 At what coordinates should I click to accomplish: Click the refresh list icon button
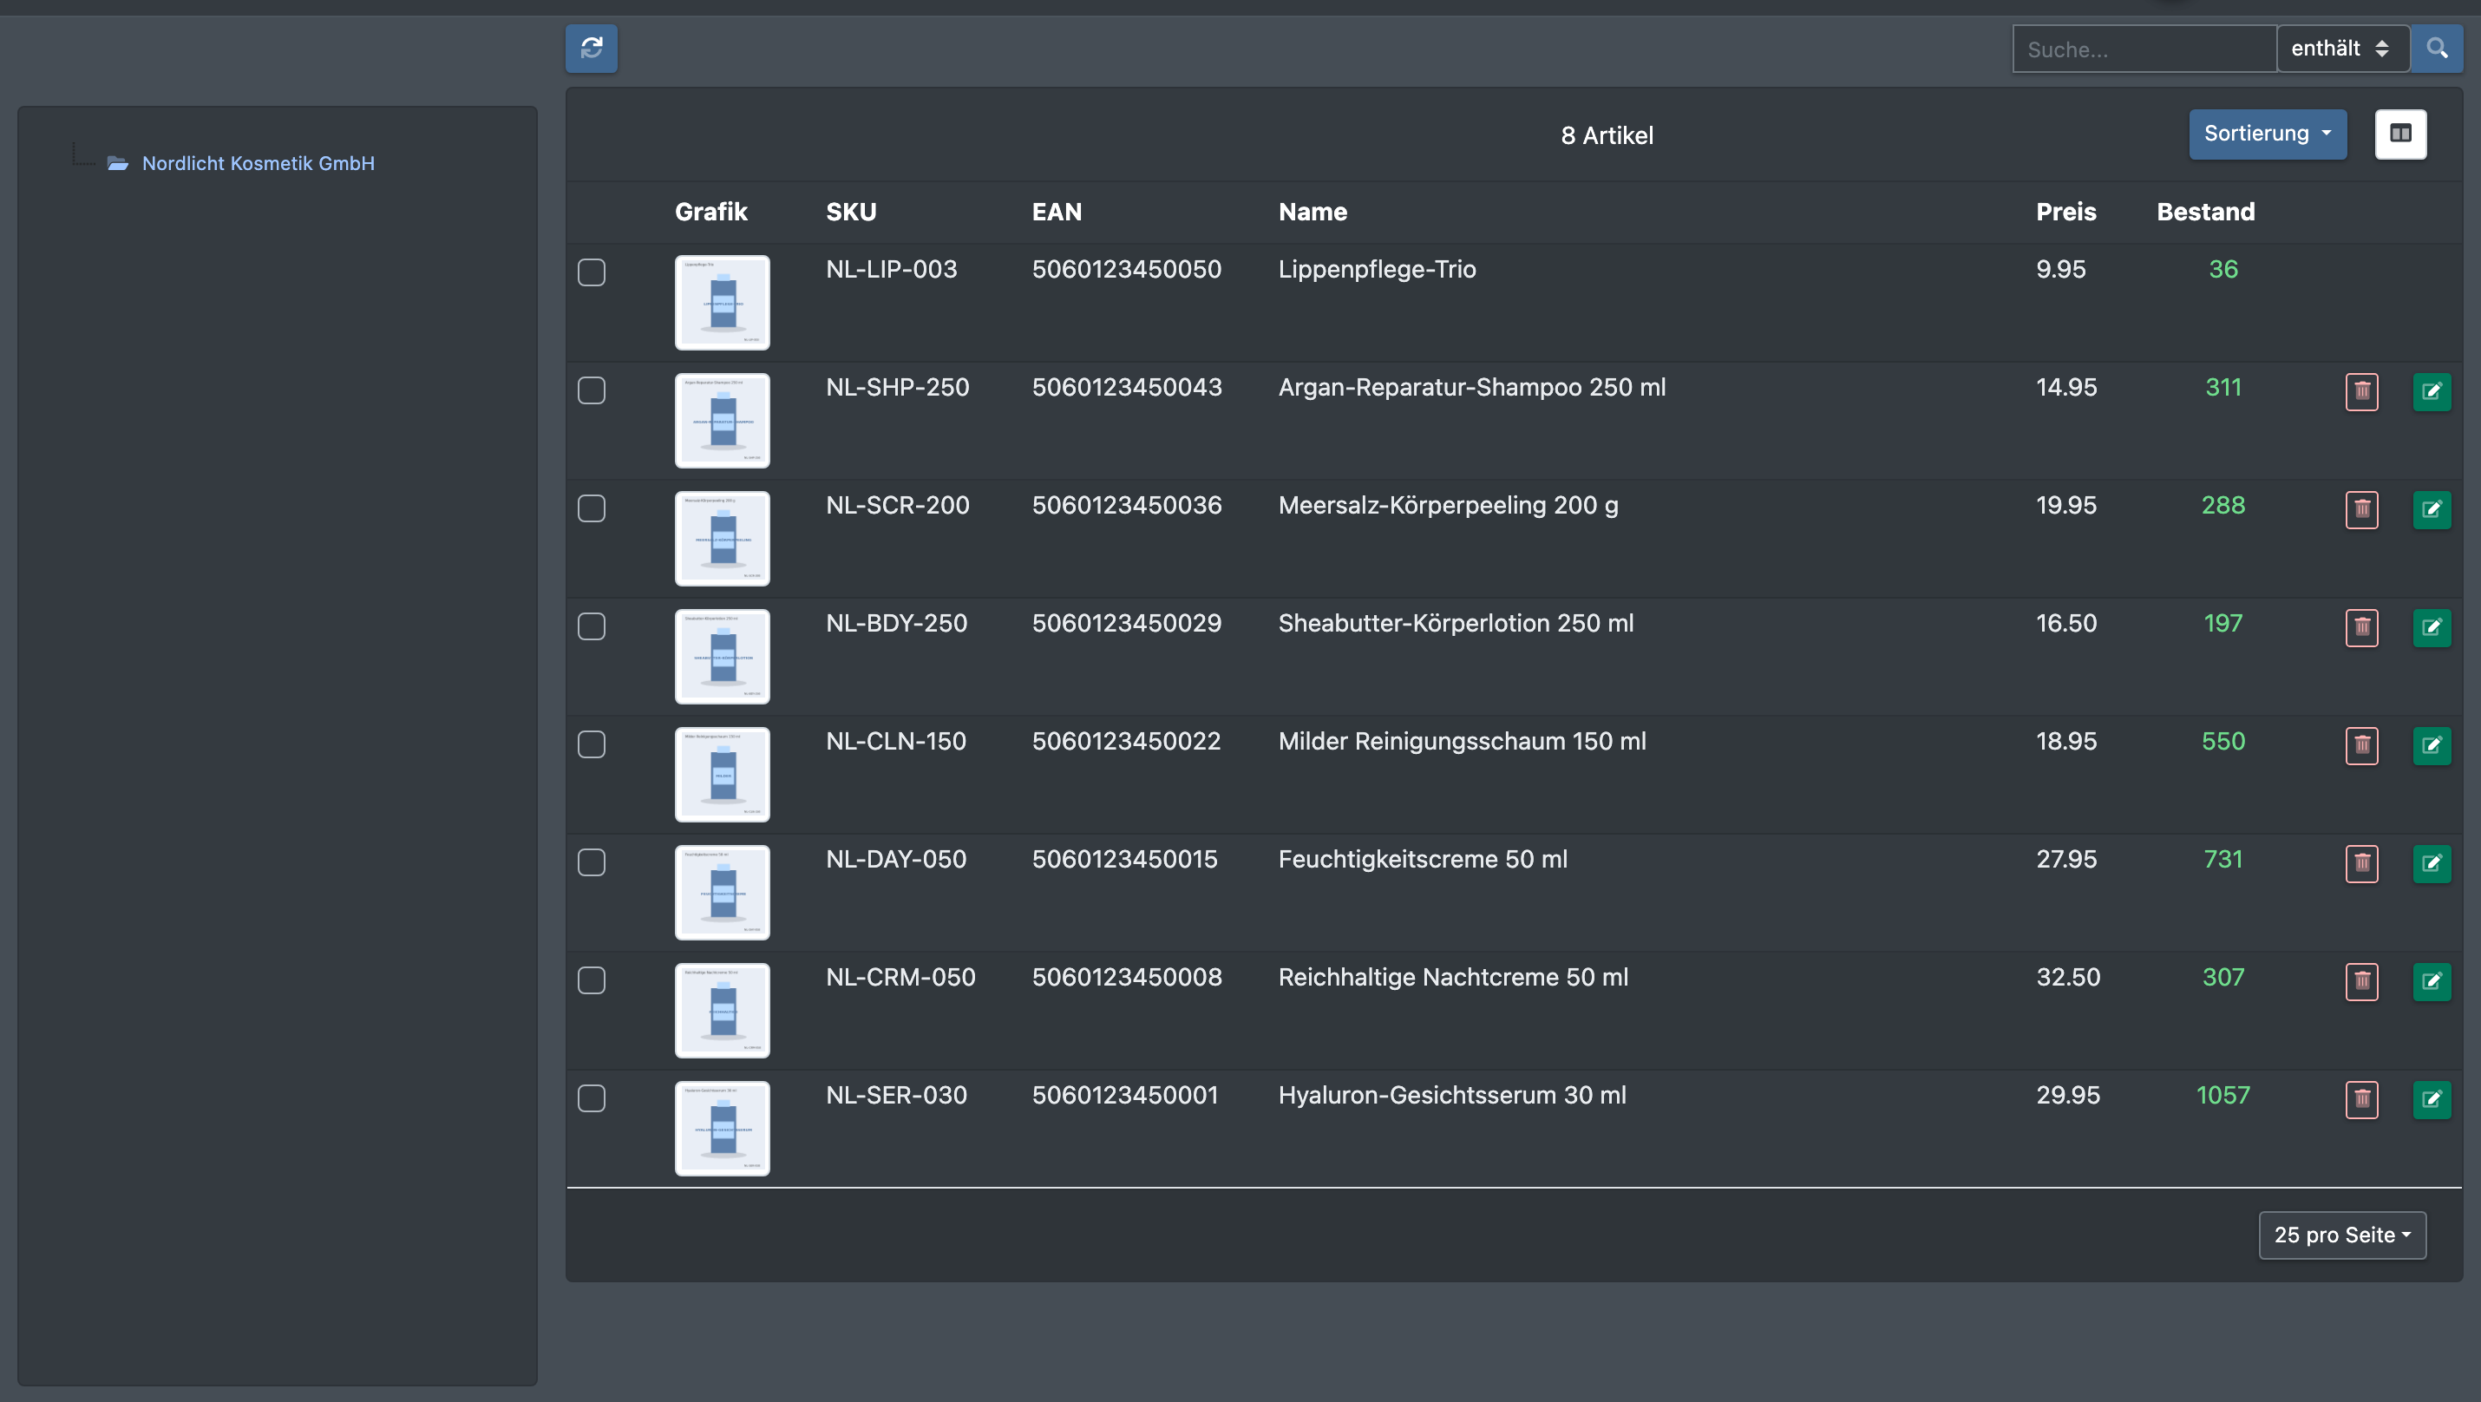coord(592,48)
